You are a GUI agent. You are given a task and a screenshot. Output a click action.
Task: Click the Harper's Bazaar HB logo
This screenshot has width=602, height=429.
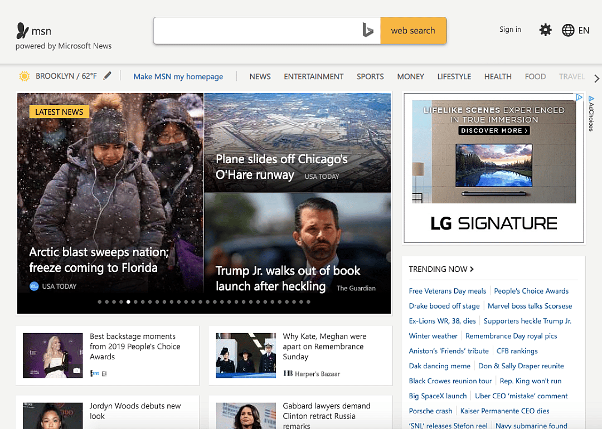coord(288,373)
